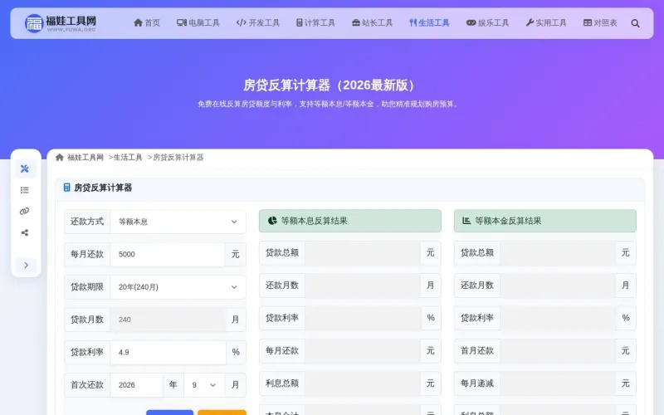Viewport: 664px width, 415px height.
Task: Click the sidebar list icon
Action: 25,190
